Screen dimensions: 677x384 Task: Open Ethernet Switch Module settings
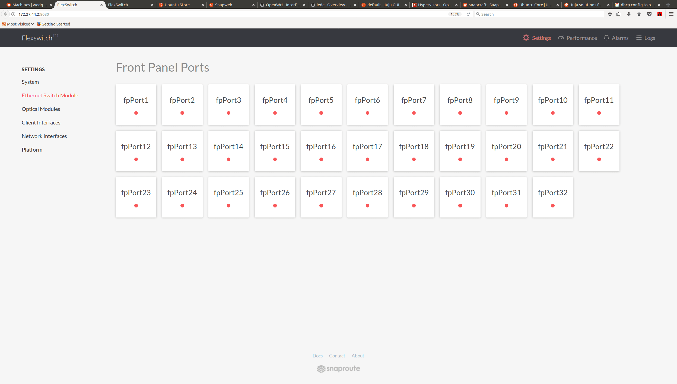(50, 95)
